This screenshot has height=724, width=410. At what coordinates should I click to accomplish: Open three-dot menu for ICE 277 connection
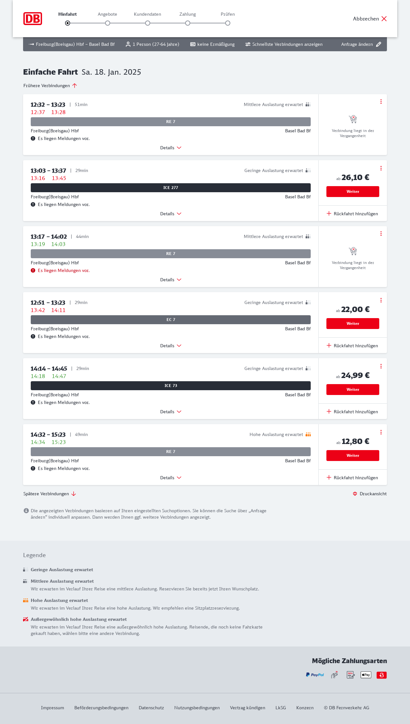coord(381,168)
